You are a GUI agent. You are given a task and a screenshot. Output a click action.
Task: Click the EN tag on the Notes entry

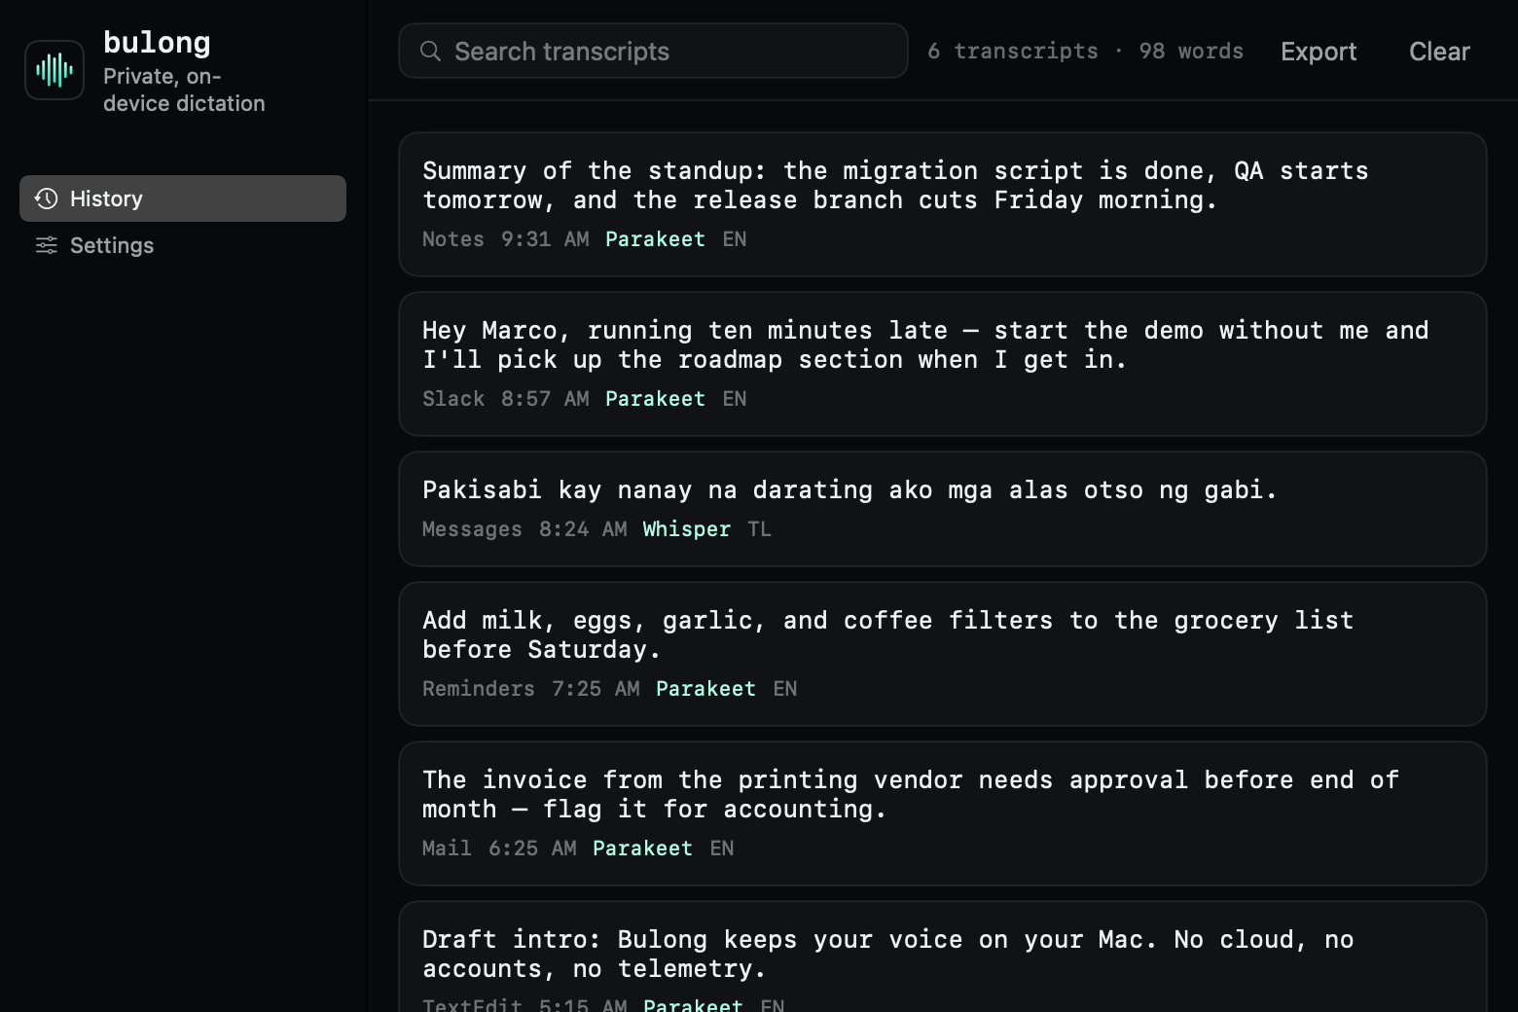point(735,239)
